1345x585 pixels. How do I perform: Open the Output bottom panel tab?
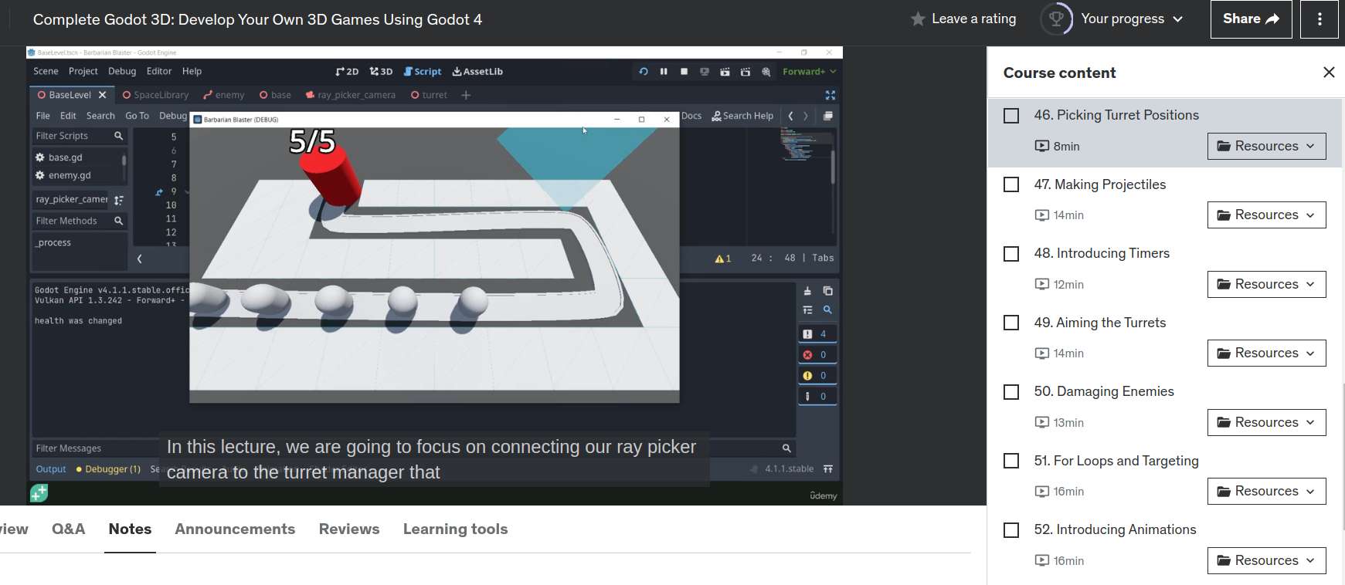(51, 469)
